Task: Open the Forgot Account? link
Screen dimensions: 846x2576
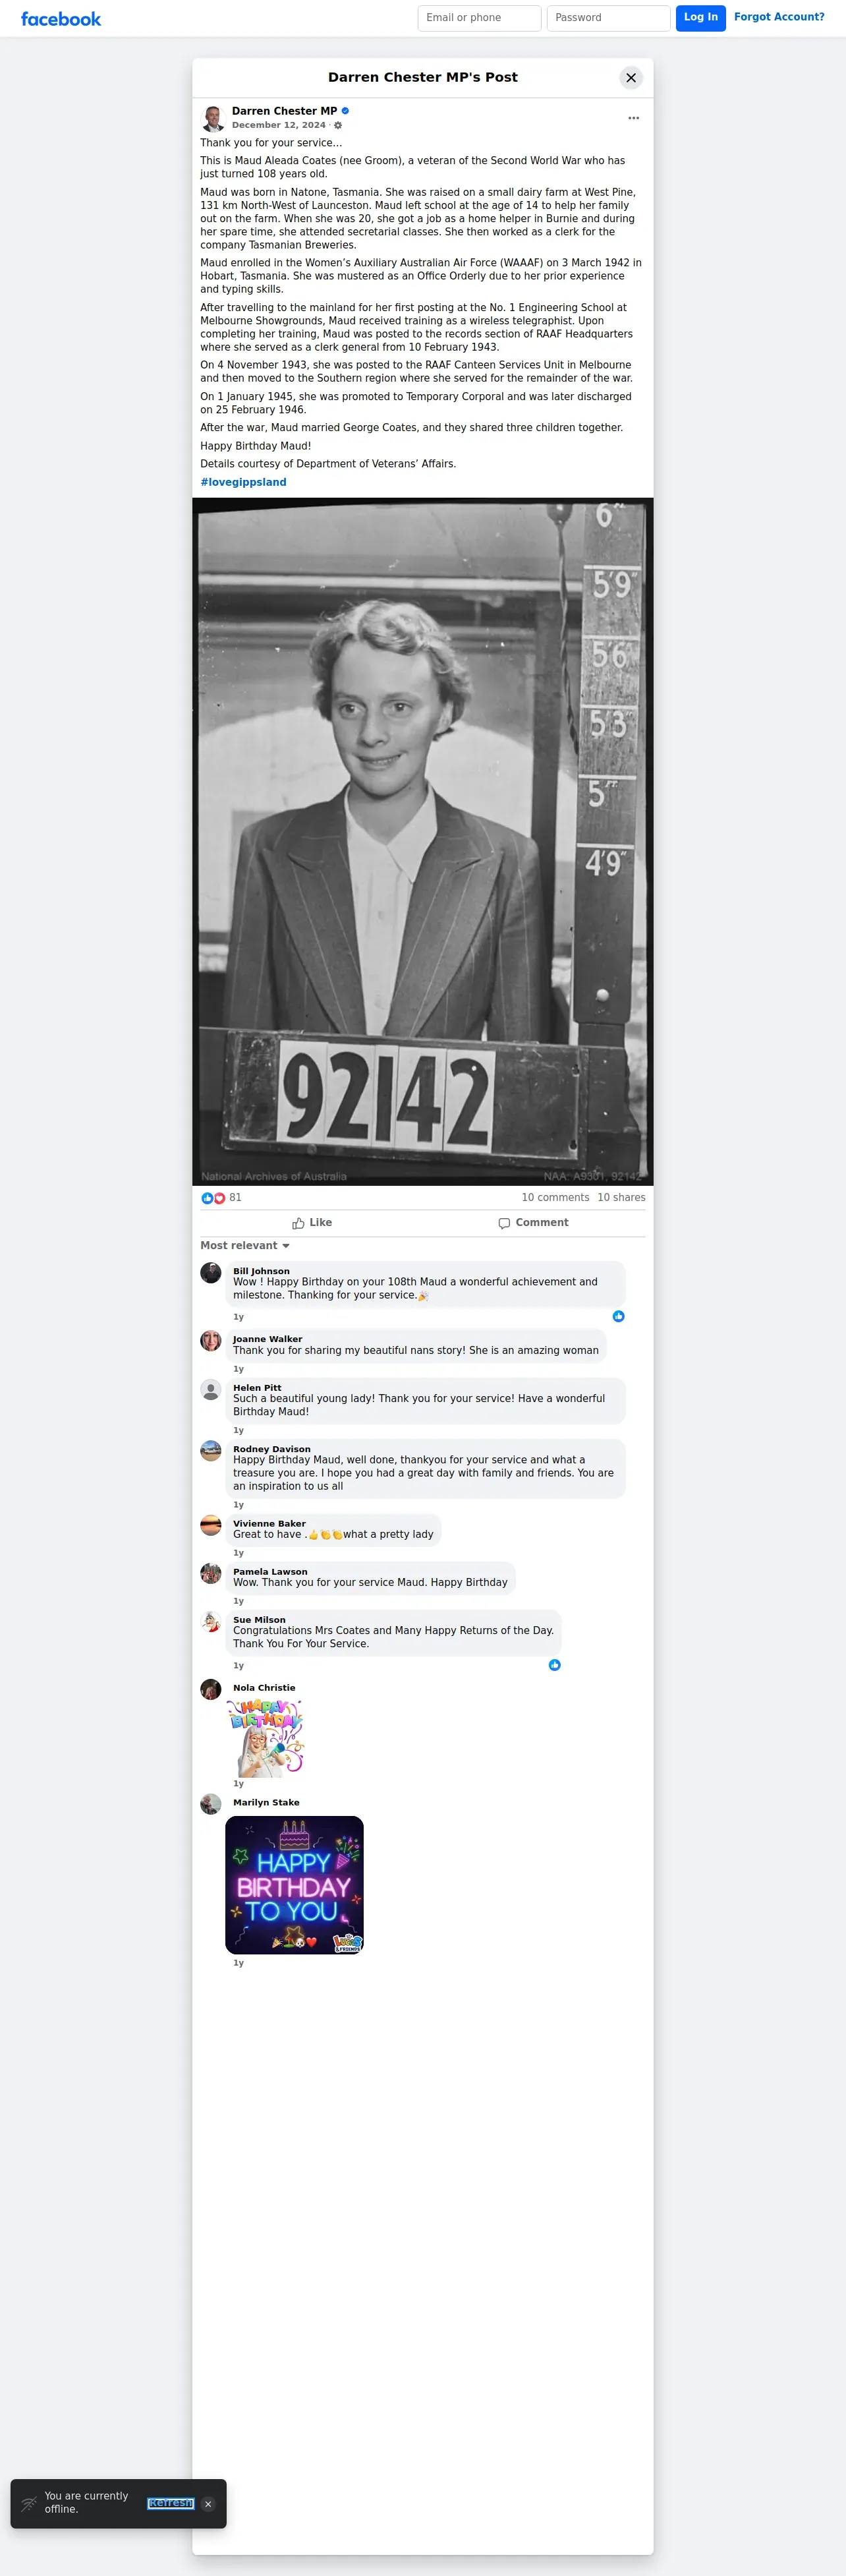Action: (779, 17)
